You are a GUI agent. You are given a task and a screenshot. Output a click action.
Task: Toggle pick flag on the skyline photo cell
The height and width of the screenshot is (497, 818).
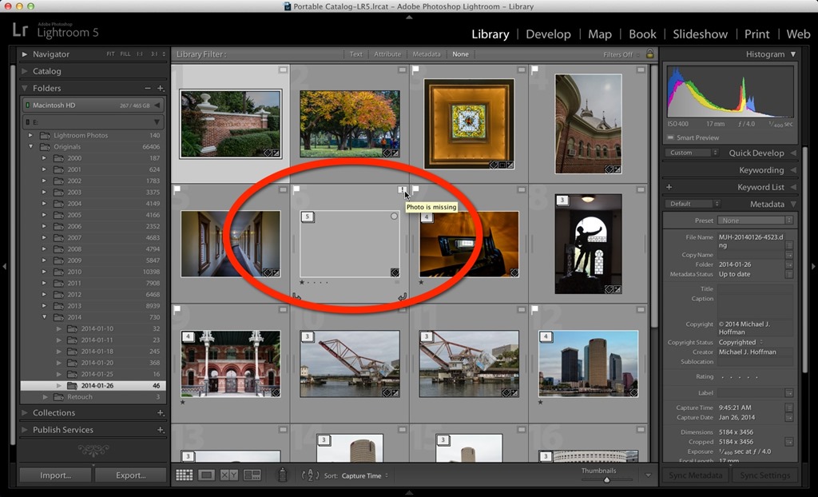point(534,309)
